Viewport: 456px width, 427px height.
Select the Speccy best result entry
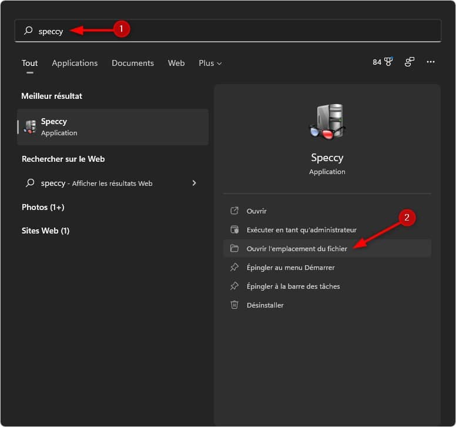(113, 127)
